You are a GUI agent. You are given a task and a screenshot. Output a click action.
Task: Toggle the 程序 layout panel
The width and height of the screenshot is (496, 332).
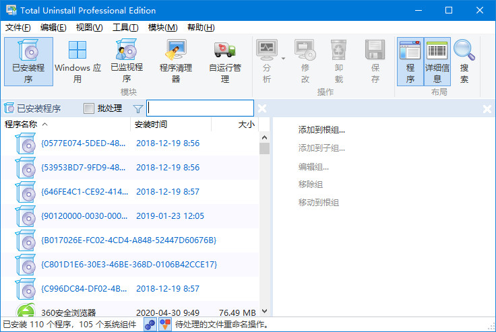(x=410, y=62)
